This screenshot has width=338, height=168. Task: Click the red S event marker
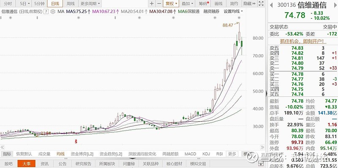(x=76, y=141)
